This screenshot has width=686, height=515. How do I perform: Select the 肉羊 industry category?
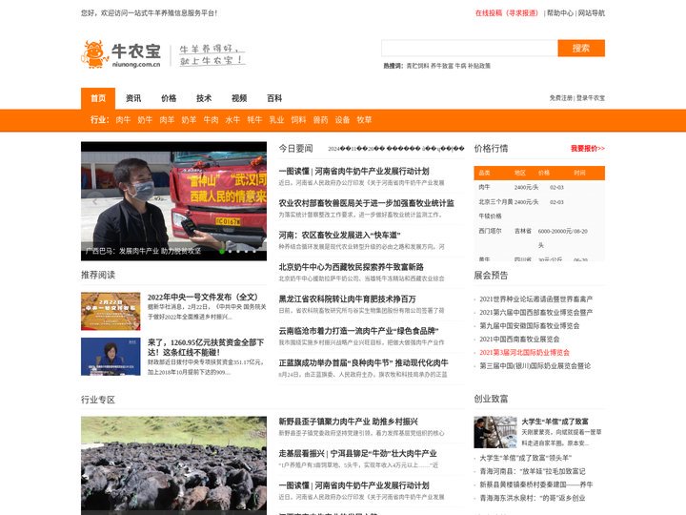pos(167,119)
